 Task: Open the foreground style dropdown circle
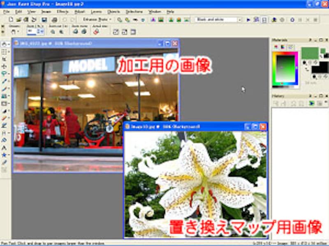pos(305,63)
